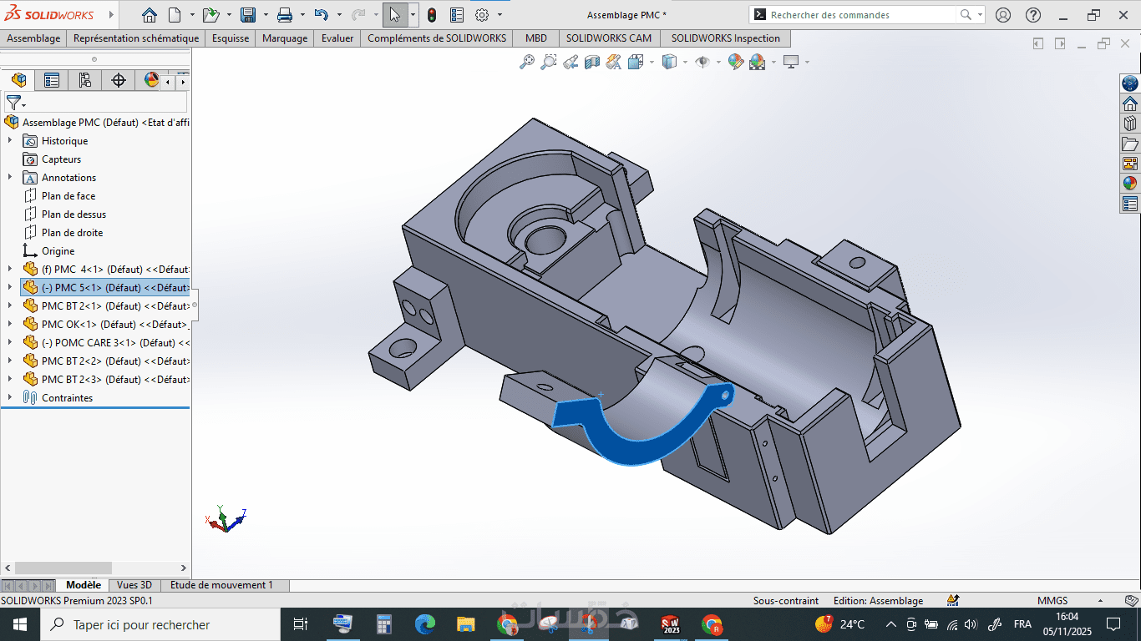
Task: Click the Zoom to Fit icon
Action: [x=527, y=62]
